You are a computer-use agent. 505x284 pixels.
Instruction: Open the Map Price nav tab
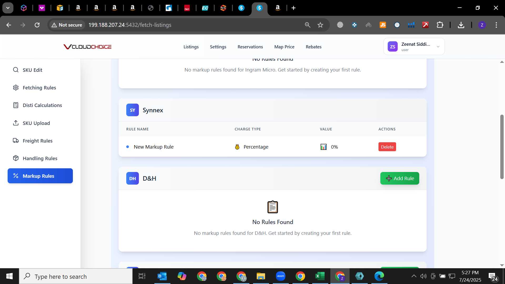[x=284, y=47]
